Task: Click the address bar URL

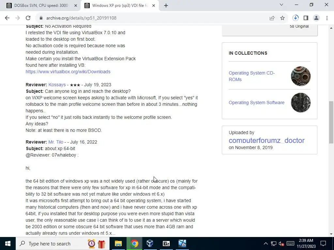Action: [81, 18]
